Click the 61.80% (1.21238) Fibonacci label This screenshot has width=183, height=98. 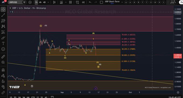point(128,61)
